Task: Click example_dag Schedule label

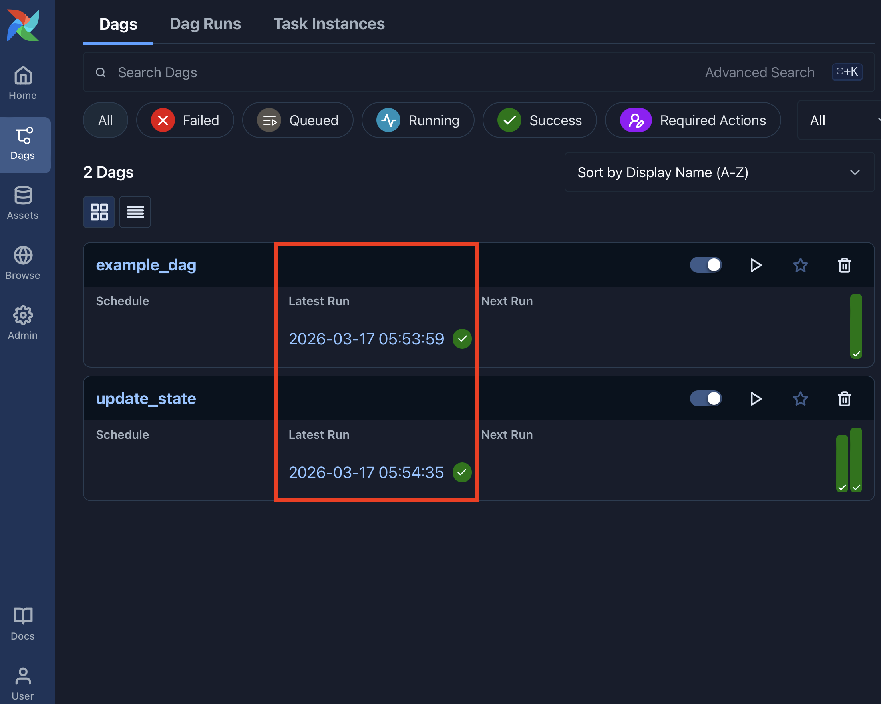Action: pyautogui.click(x=122, y=301)
